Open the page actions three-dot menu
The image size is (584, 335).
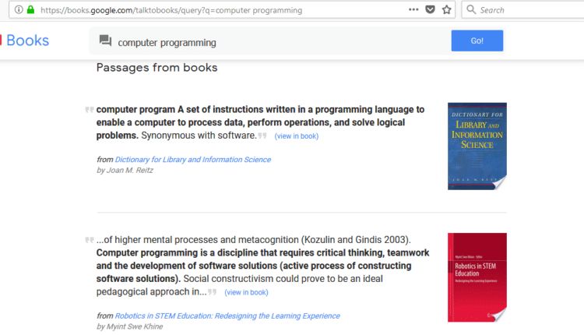point(413,9)
